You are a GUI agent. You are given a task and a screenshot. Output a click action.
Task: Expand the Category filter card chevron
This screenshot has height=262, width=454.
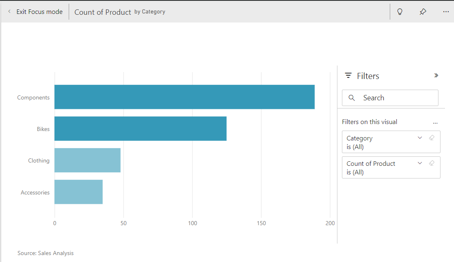click(x=420, y=138)
